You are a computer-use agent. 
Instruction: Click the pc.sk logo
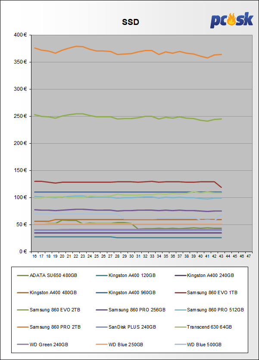(231, 20)
